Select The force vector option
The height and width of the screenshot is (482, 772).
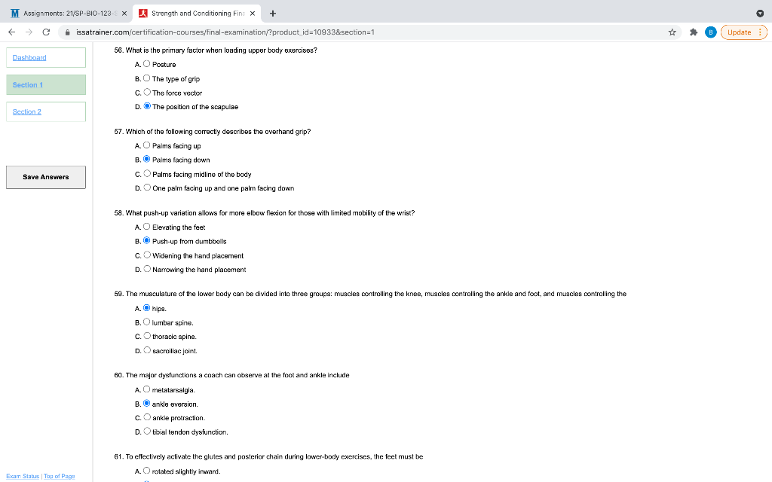[147, 92]
